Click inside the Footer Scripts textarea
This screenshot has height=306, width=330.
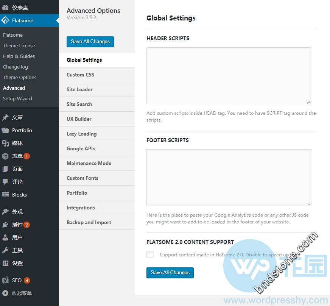pyautogui.click(x=229, y=178)
